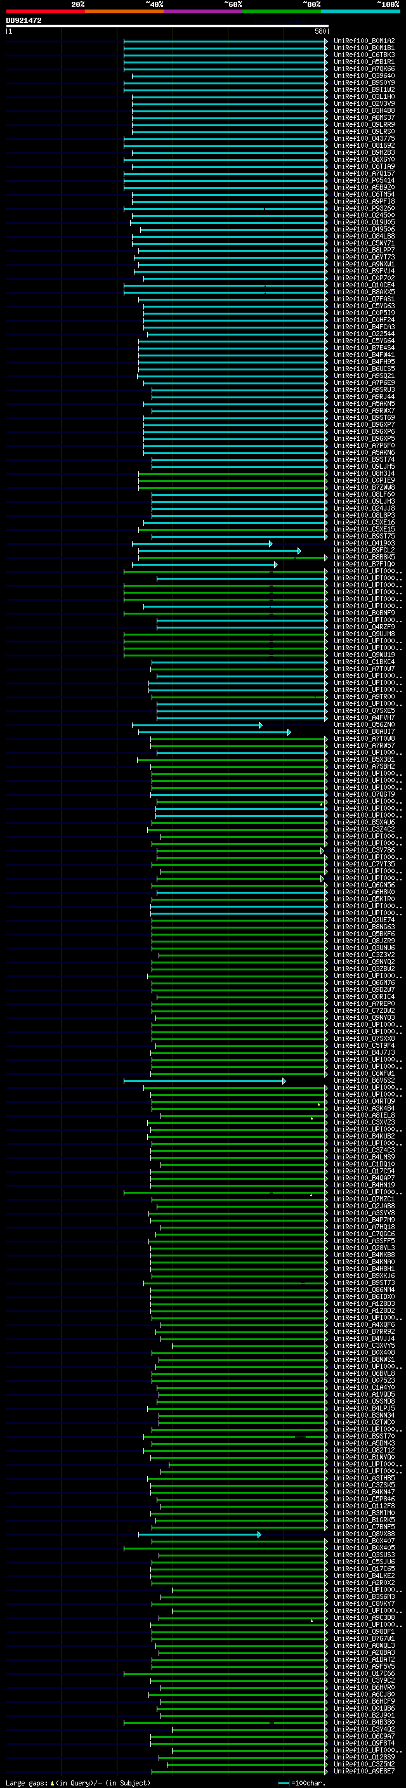Screen dimensions: 406x1788
Task: Select label UniRef100_O49506
Action: [363, 229]
